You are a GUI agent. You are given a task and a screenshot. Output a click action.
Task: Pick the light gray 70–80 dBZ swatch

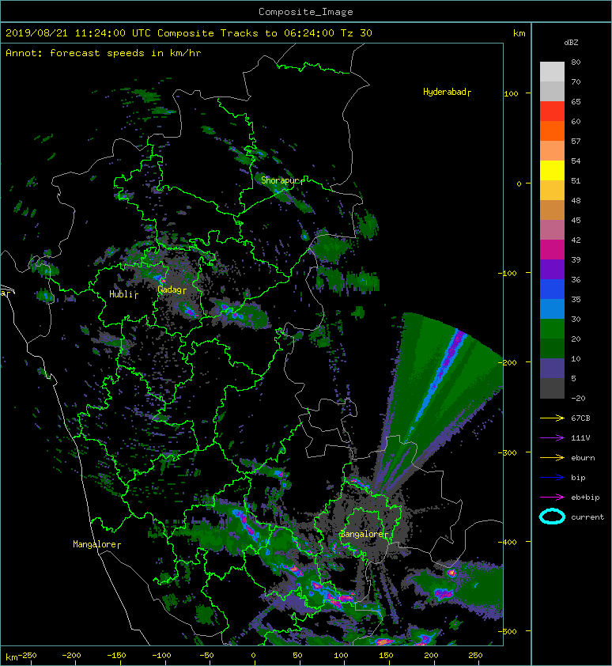coord(552,71)
